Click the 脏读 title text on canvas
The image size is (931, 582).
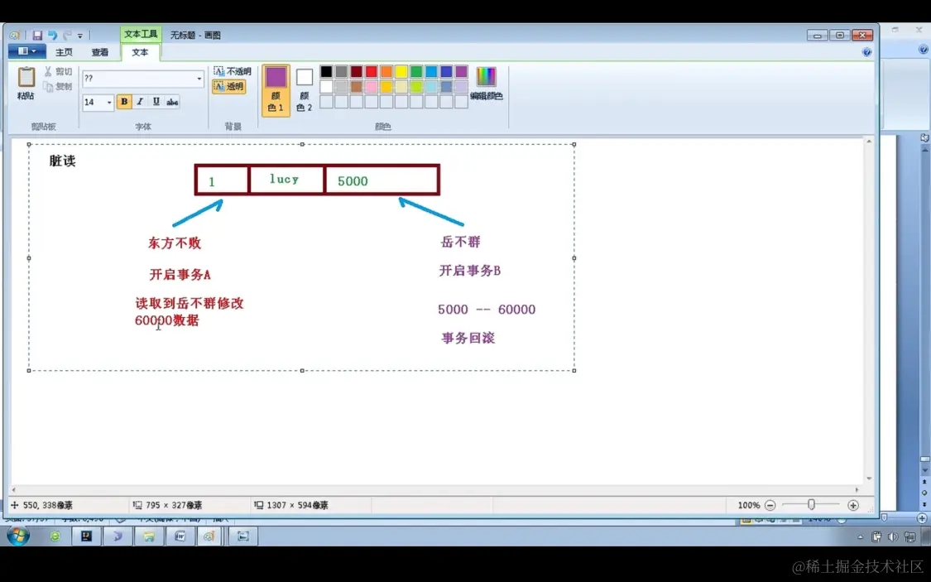(x=62, y=161)
